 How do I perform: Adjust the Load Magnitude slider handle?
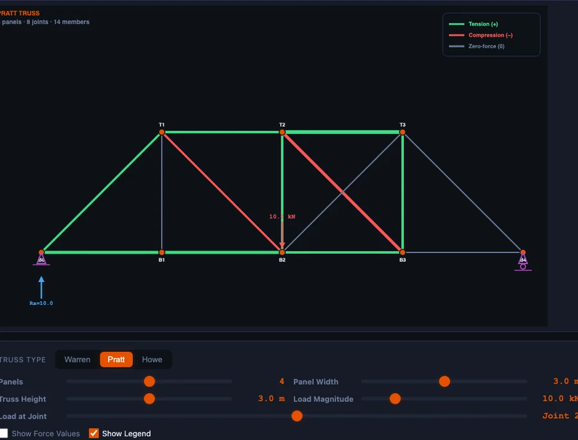click(x=395, y=399)
